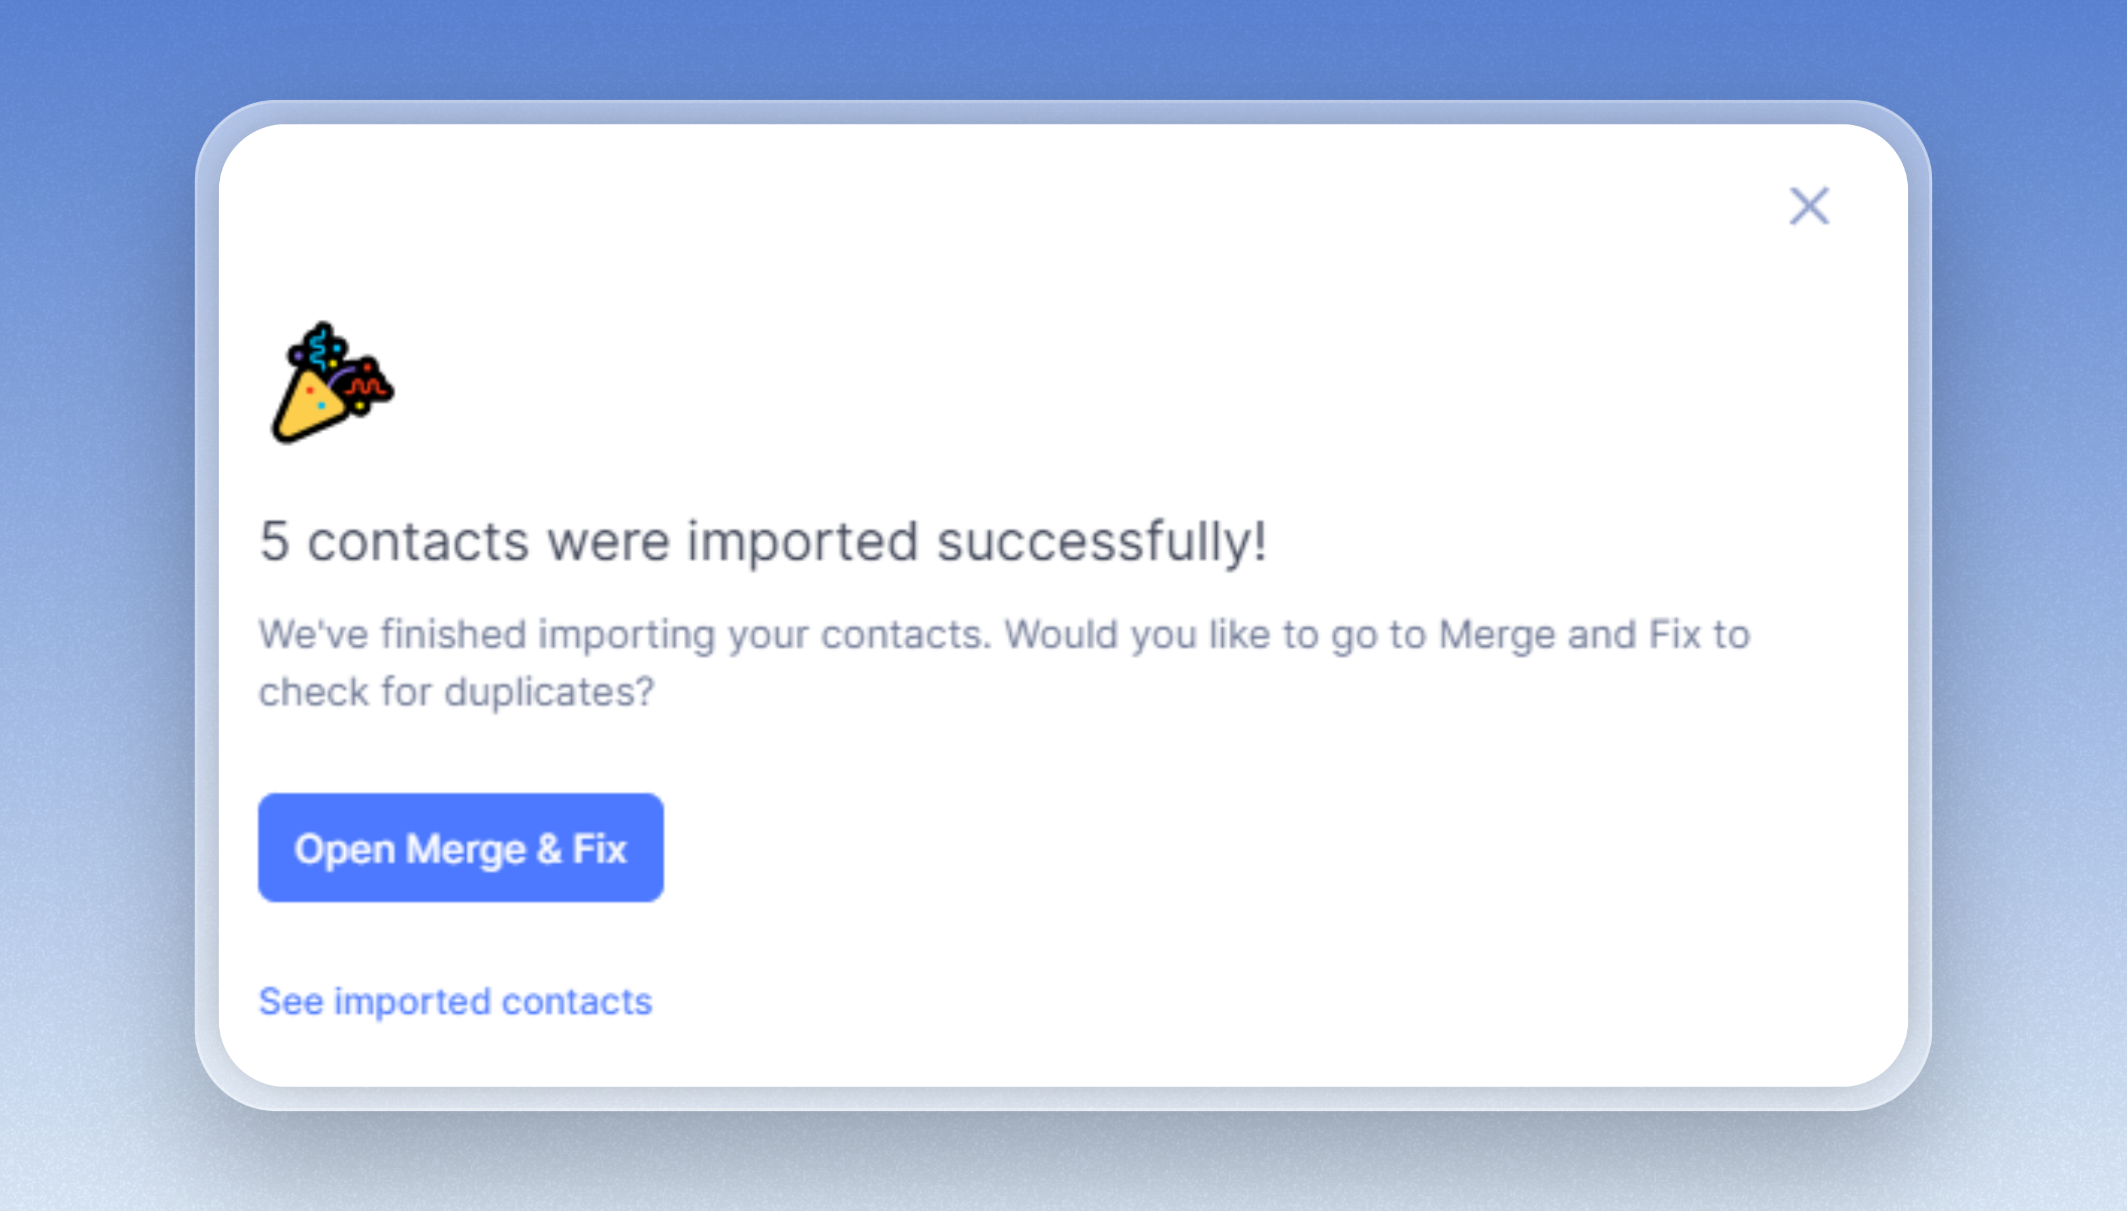2127x1211 pixels.
Task: Start Merge & Fix to find duplicates
Action: coord(461,848)
